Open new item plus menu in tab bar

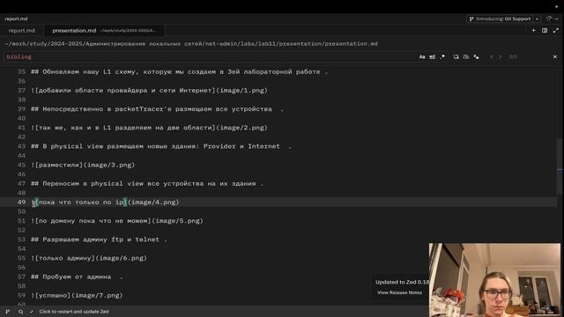534,31
